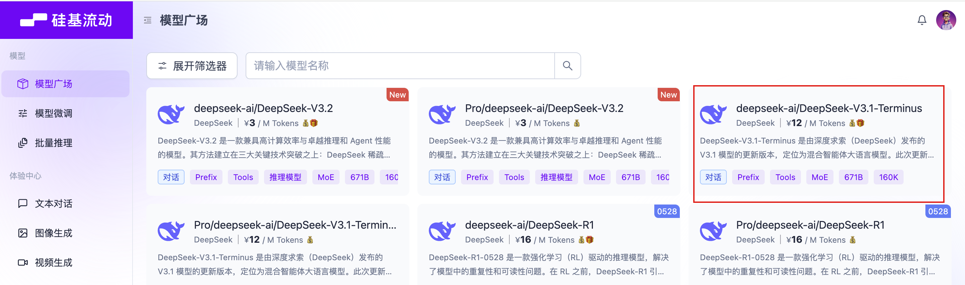Open 批量推理 in the sidebar

coord(65,143)
